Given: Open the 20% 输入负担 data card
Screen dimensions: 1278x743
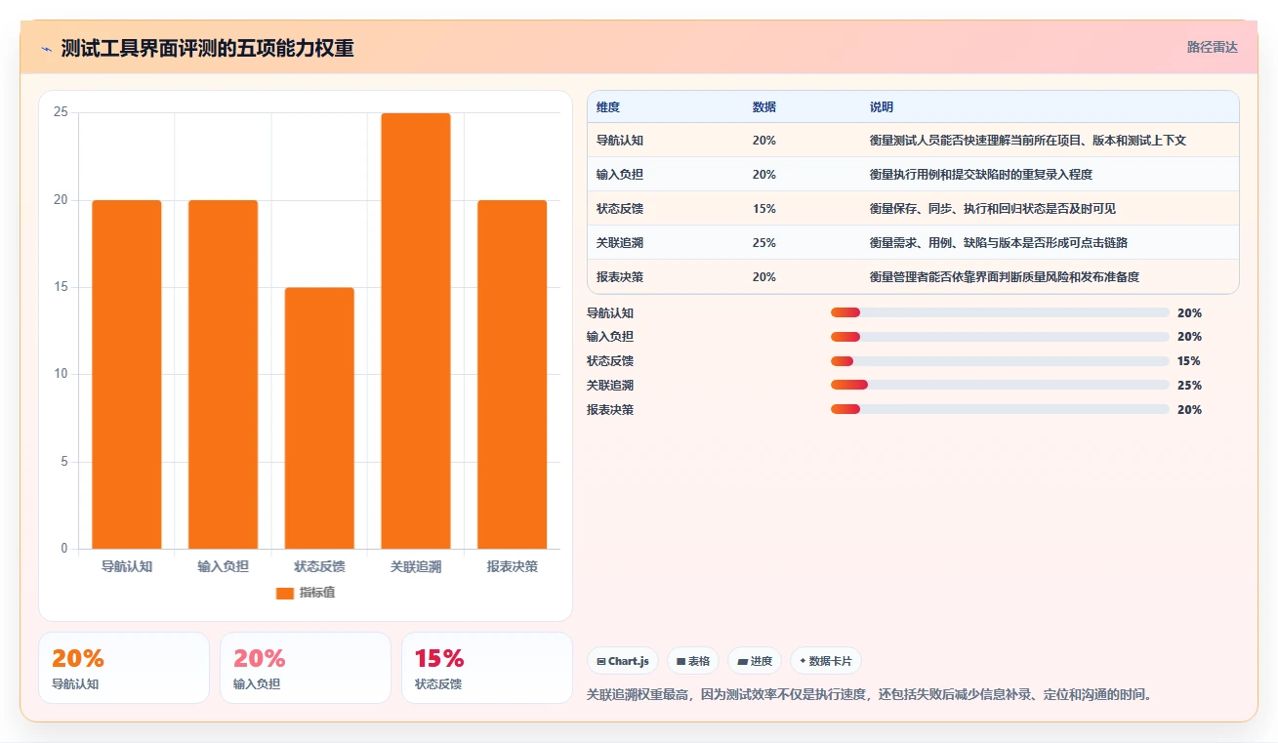Looking at the screenshot, I should (306, 668).
